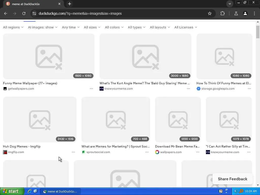Open the Chrome profile avatar menu
The width and height of the screenshot is (260, 195).
tap(245, 13)
